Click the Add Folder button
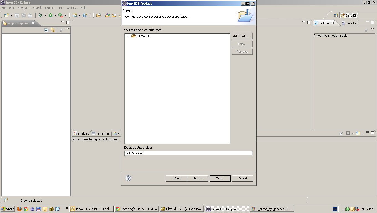 pos(242,36)
